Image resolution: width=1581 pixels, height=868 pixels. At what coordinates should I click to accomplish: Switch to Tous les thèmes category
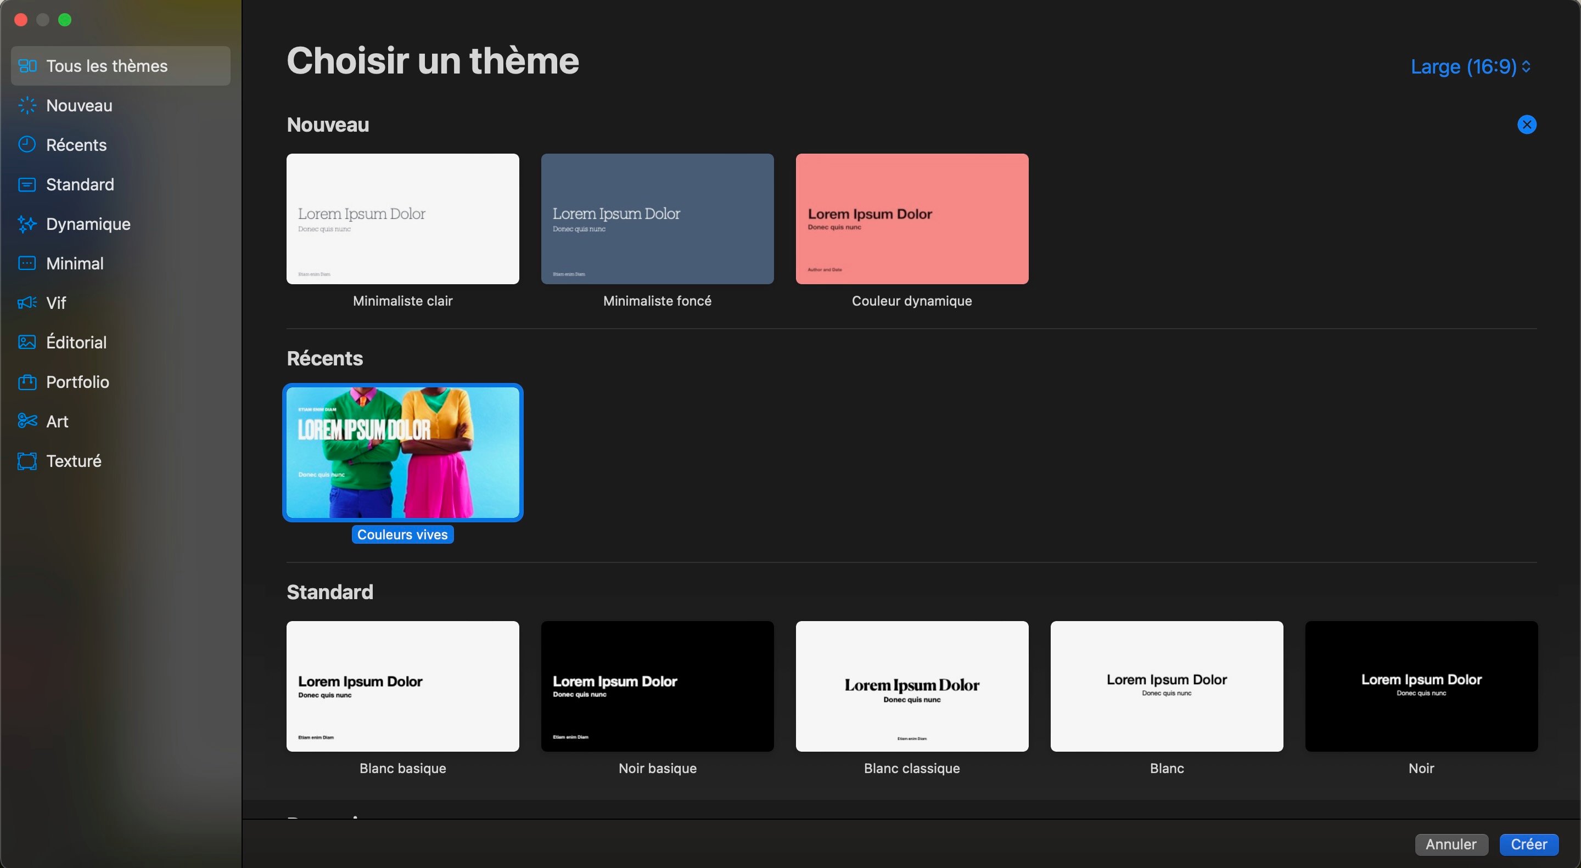click(x=121, y=66)
